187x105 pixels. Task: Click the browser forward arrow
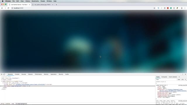click(5, 8)
